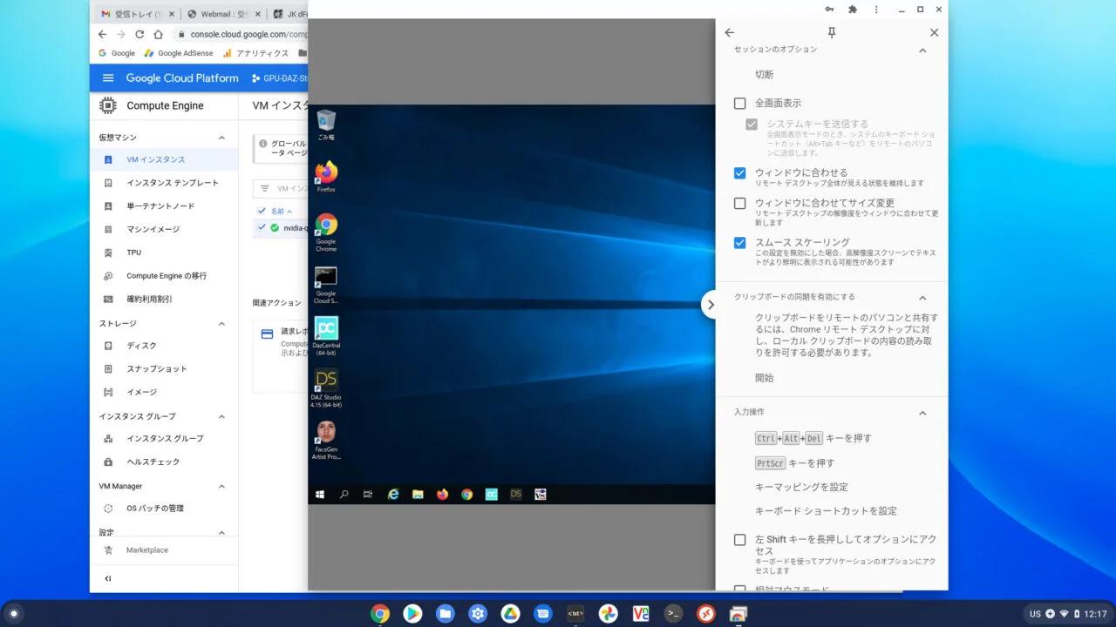The image size is (1116, 627).
Task: Collapse 仮想マシン sidebar group
Action: point(221,138)
